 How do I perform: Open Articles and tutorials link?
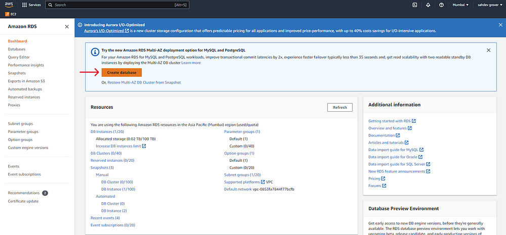coord(389,143)
